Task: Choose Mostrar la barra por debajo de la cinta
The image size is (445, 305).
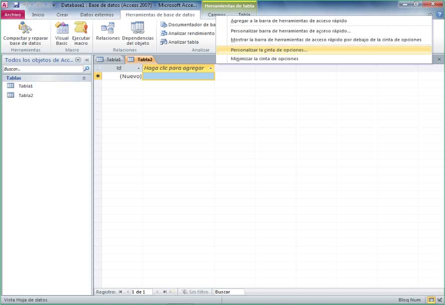Action: click(324, 40)
